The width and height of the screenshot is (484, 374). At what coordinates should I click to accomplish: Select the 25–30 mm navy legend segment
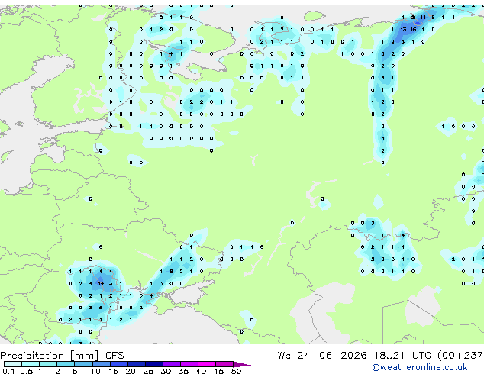click(x=153, y=364)
